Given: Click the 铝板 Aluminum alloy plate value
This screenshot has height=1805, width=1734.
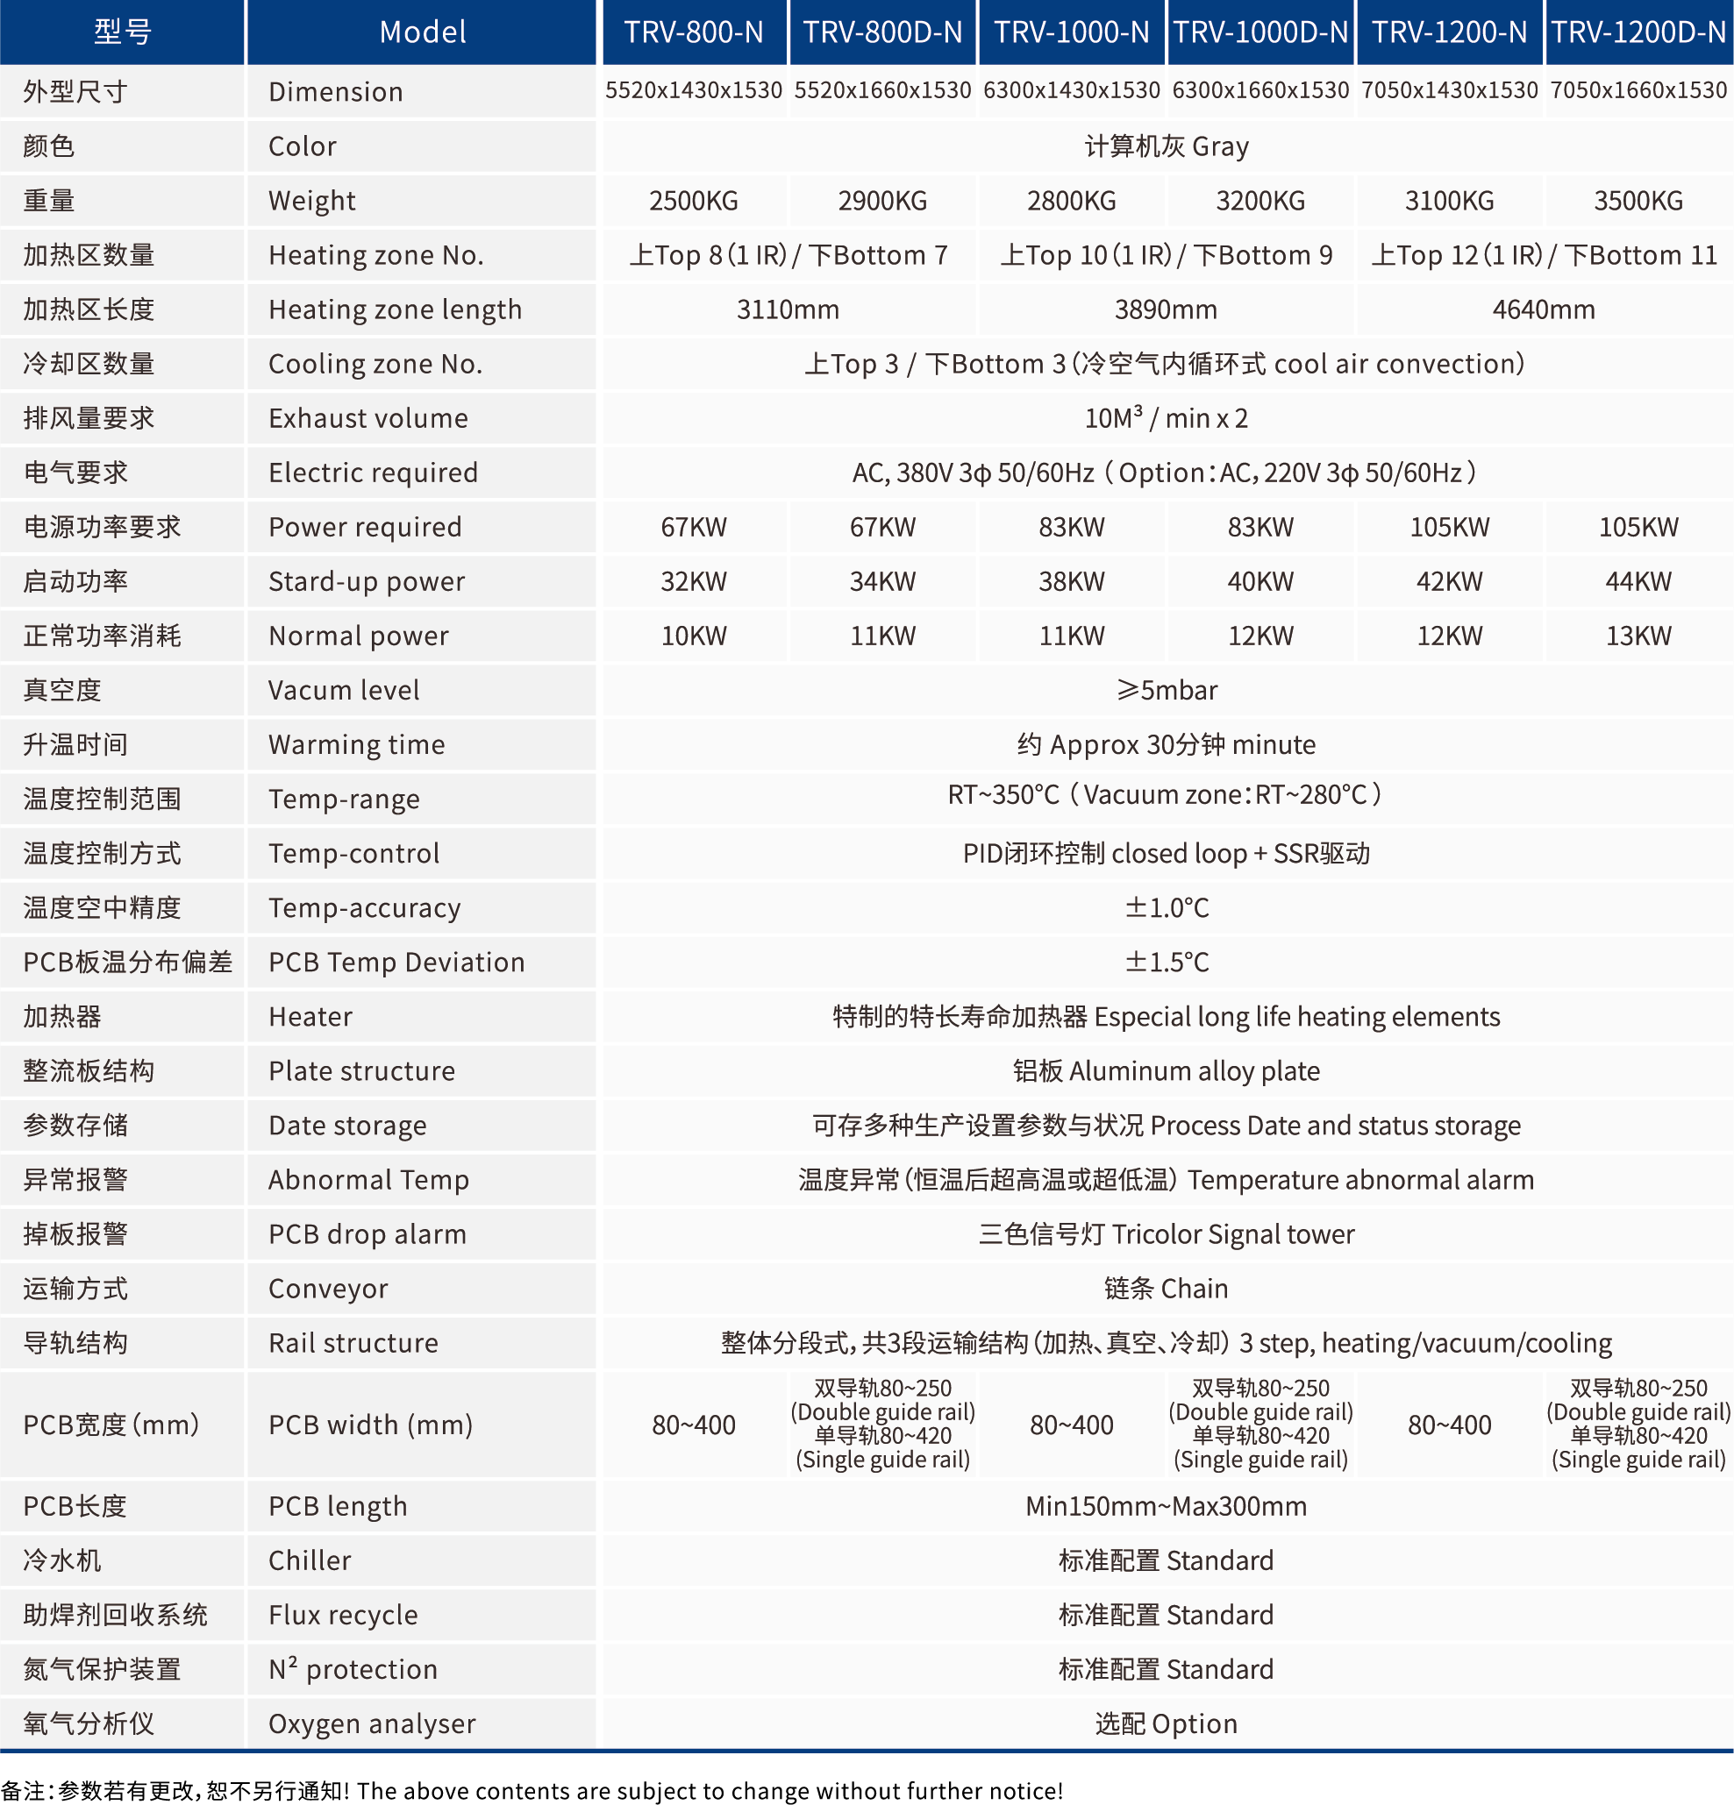Looking at the screenshot, I should [1167, 1071].
